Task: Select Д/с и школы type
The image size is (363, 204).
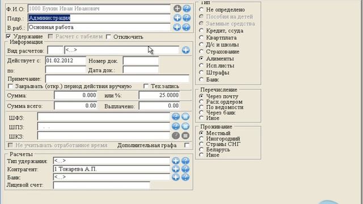Action: pos(201,44)
